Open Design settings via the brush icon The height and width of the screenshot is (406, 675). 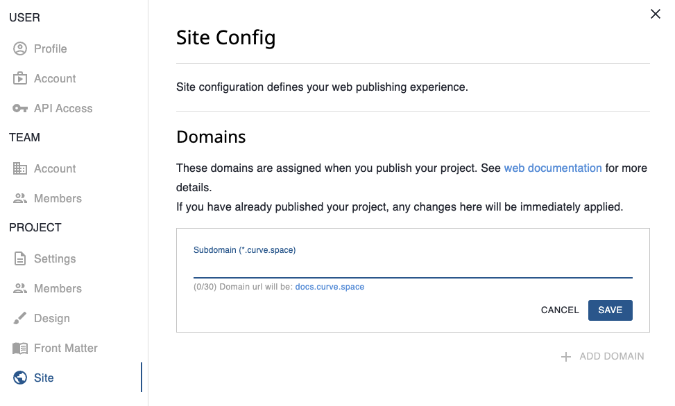pyautogui.click(x=21, y=318)
